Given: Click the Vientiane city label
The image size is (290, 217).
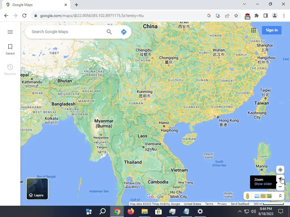Looking at the screenshot, I should [153, 144].
